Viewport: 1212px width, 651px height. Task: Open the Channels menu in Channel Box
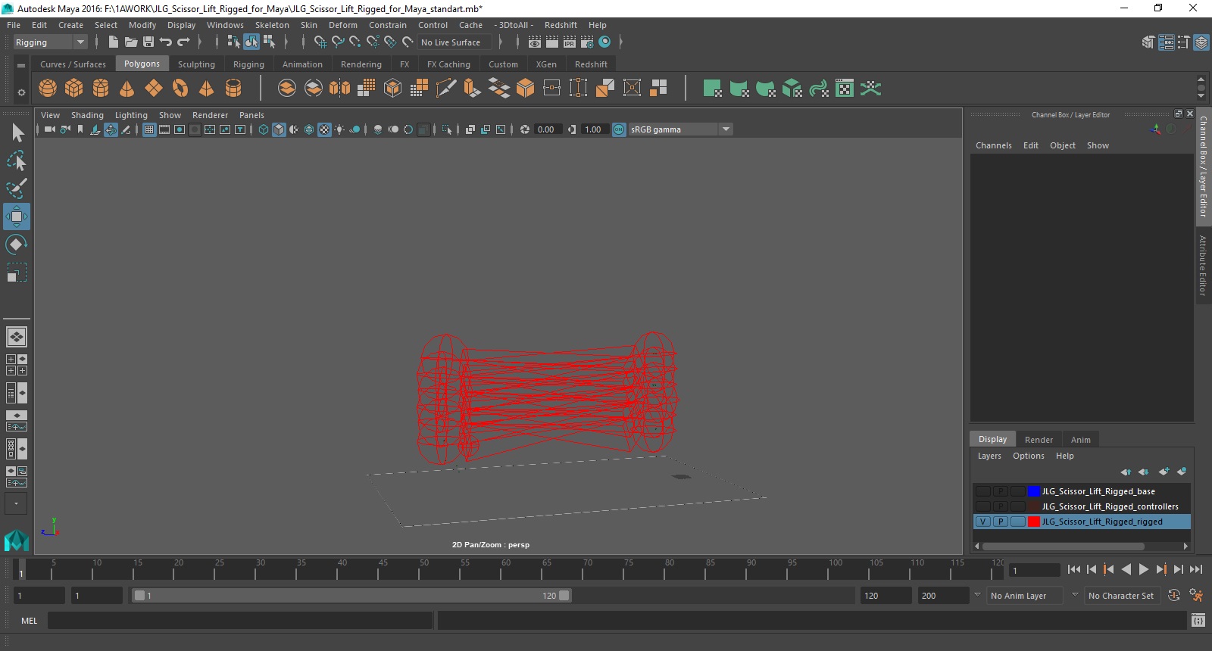tap(993, 145)
